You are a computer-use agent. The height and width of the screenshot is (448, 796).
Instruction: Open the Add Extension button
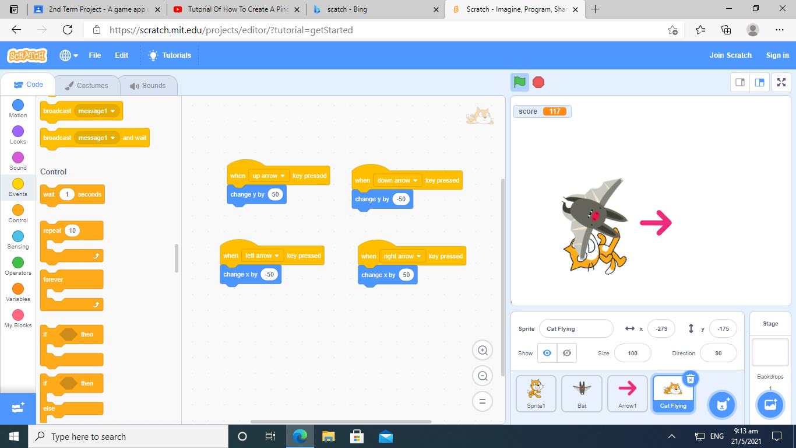pyautogui.click(x=17, y=408)
